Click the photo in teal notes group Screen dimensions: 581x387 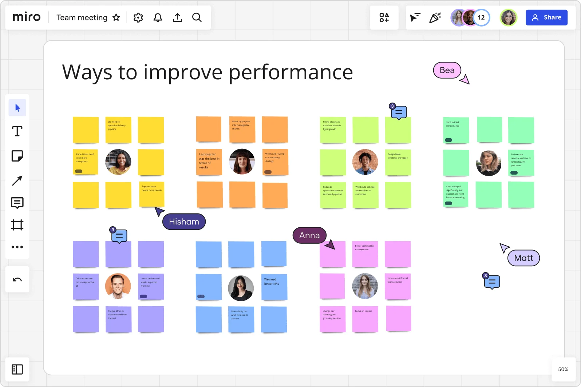489,163
